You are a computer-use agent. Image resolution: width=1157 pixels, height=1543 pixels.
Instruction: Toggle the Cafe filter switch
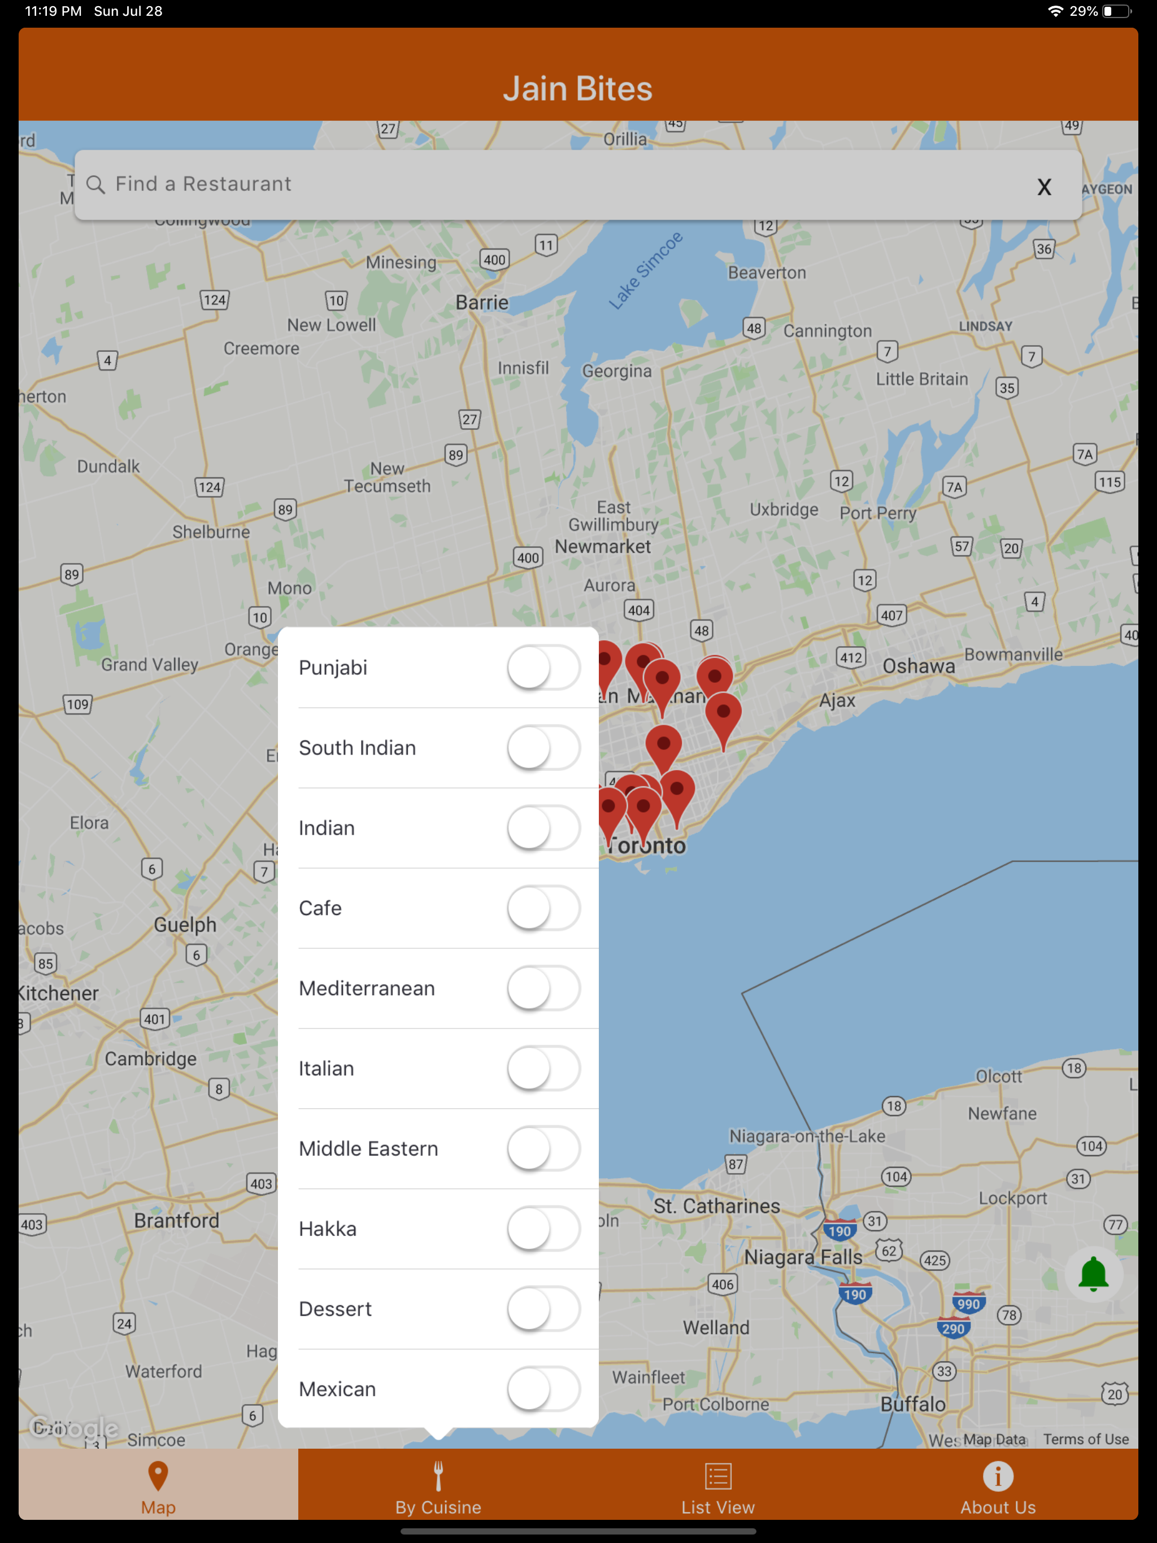(x=543, y=908)
